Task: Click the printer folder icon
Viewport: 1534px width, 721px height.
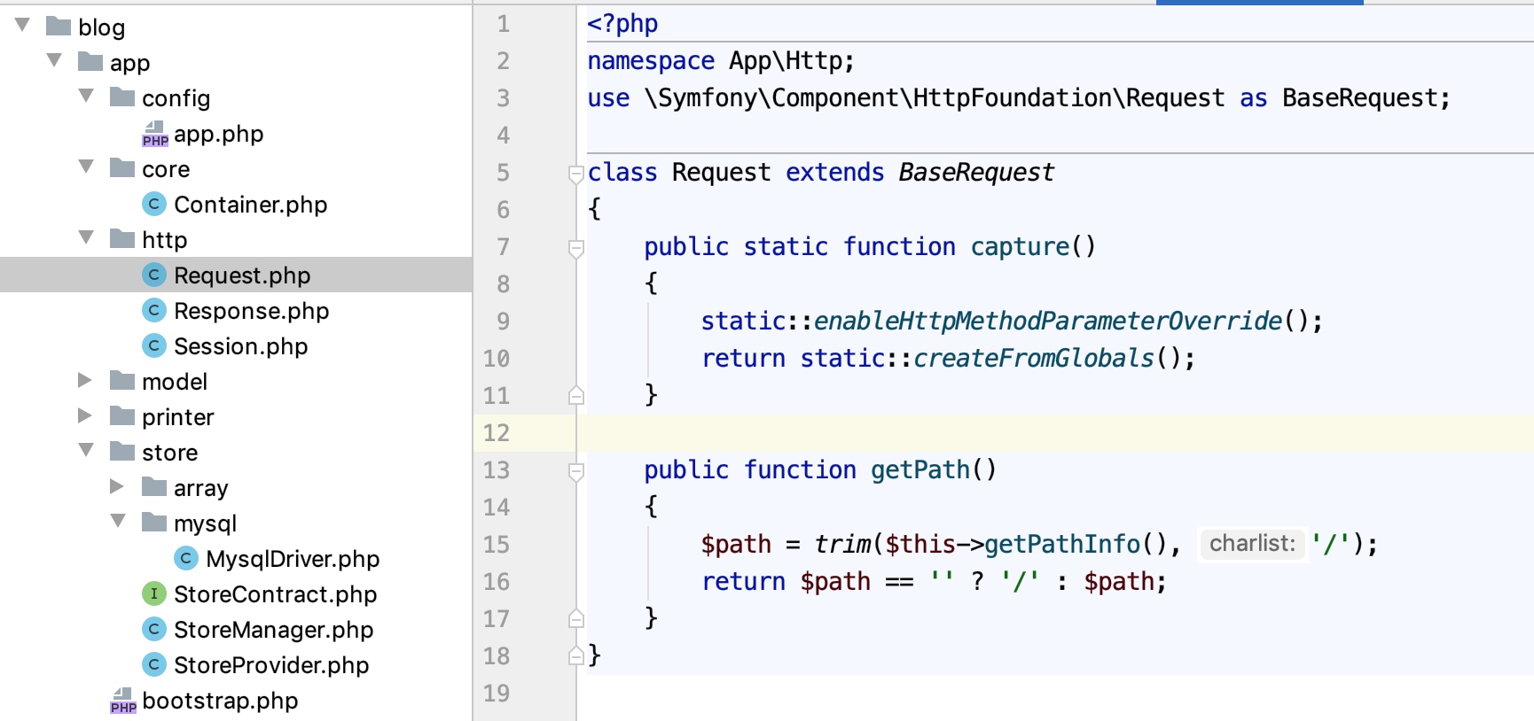Action: point(122,415)
